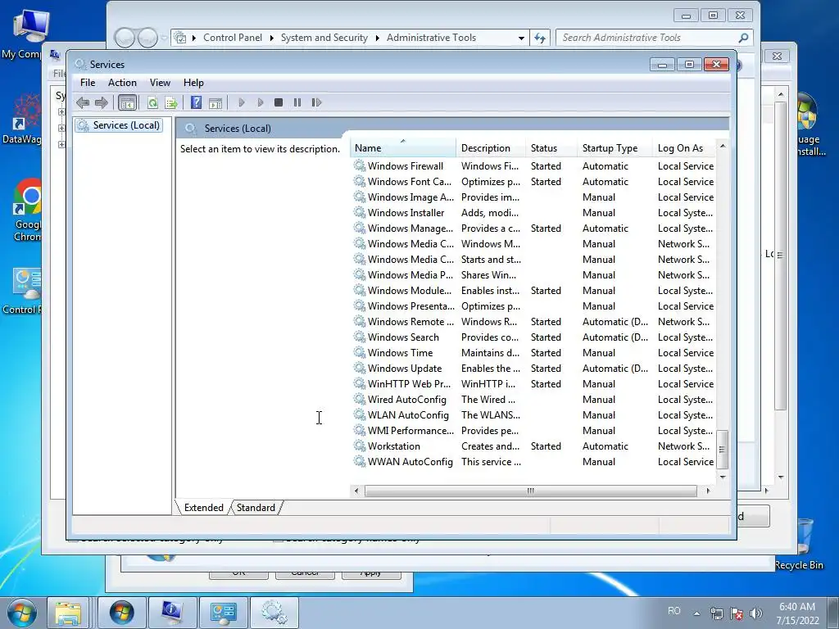839x629 pixels.
Task: Select the Windows Installer service icon
Action: [360, 213]
